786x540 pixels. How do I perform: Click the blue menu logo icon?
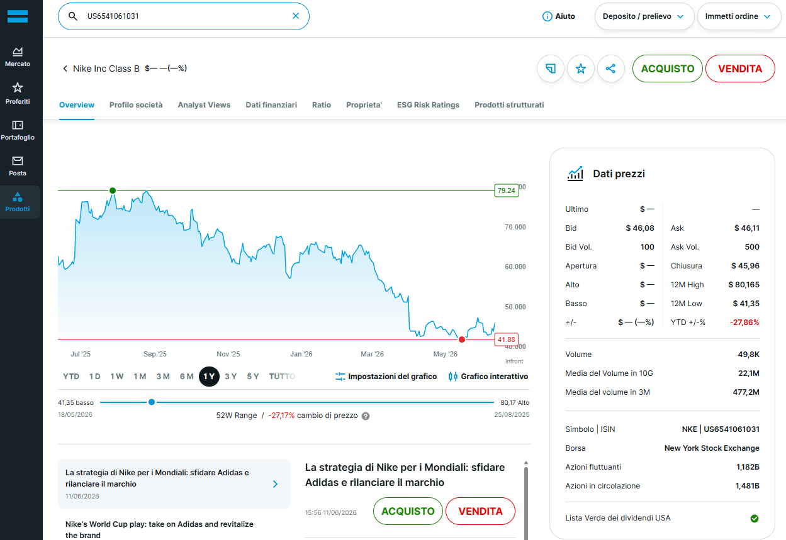click(18, 17)
